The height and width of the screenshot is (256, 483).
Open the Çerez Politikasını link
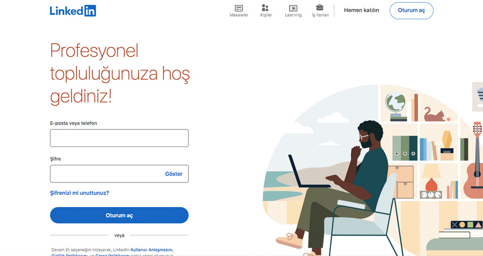pos(113,254)
